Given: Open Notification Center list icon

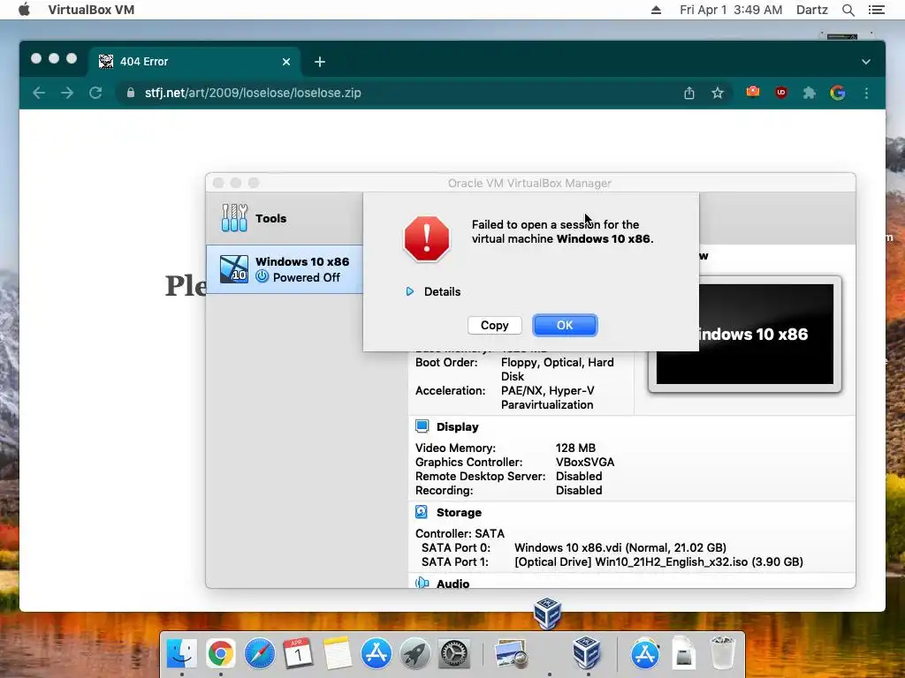Looking at the screenshot, I should point(876,10).
